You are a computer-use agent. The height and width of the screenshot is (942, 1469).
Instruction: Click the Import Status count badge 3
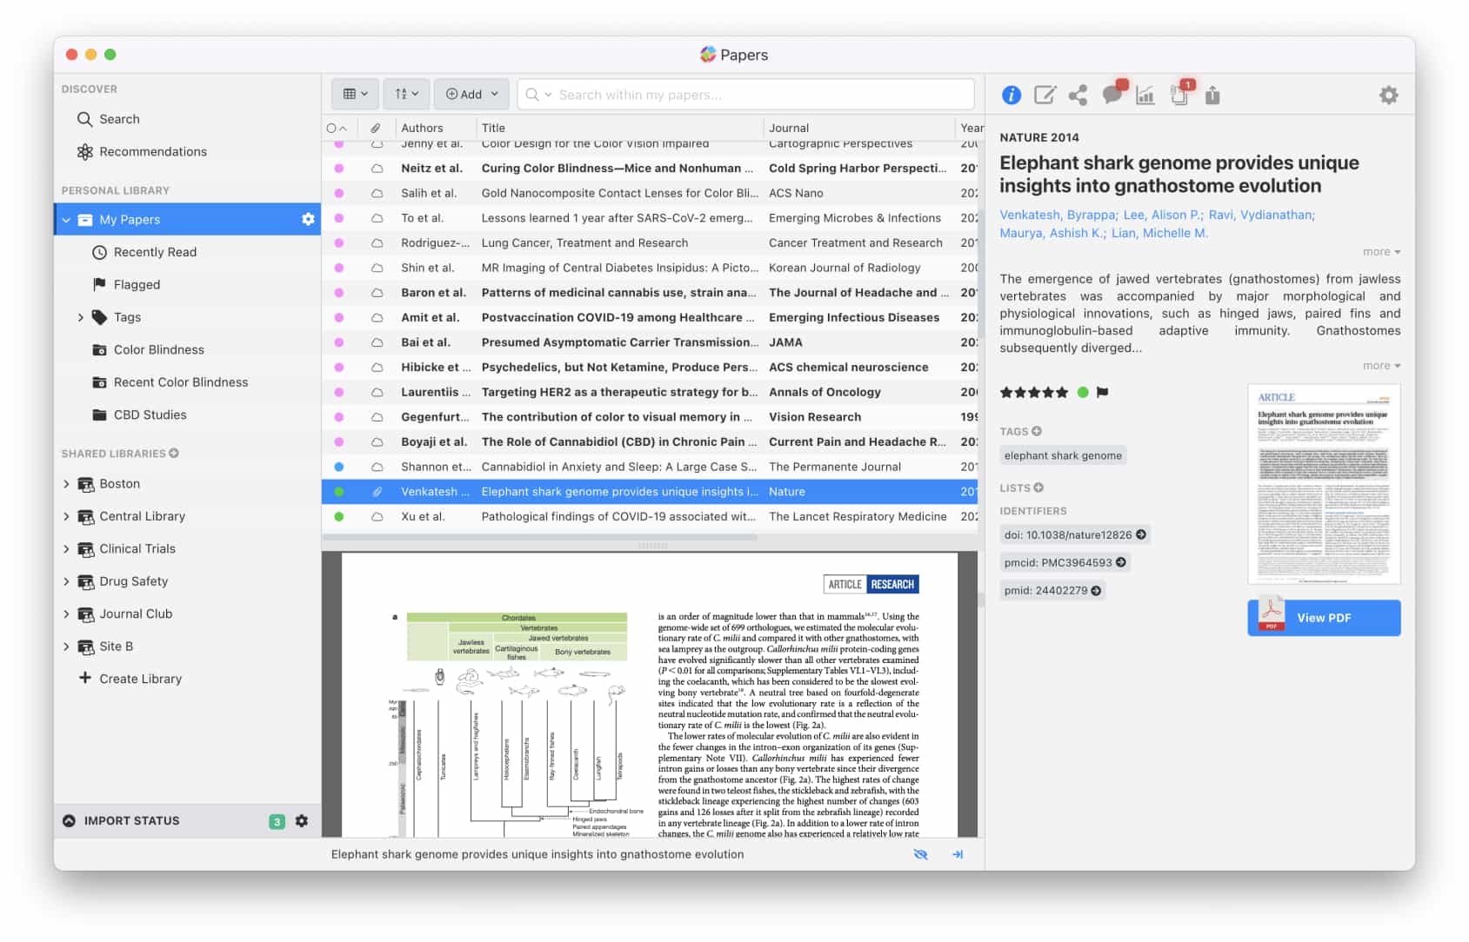[x=277, y=821]
